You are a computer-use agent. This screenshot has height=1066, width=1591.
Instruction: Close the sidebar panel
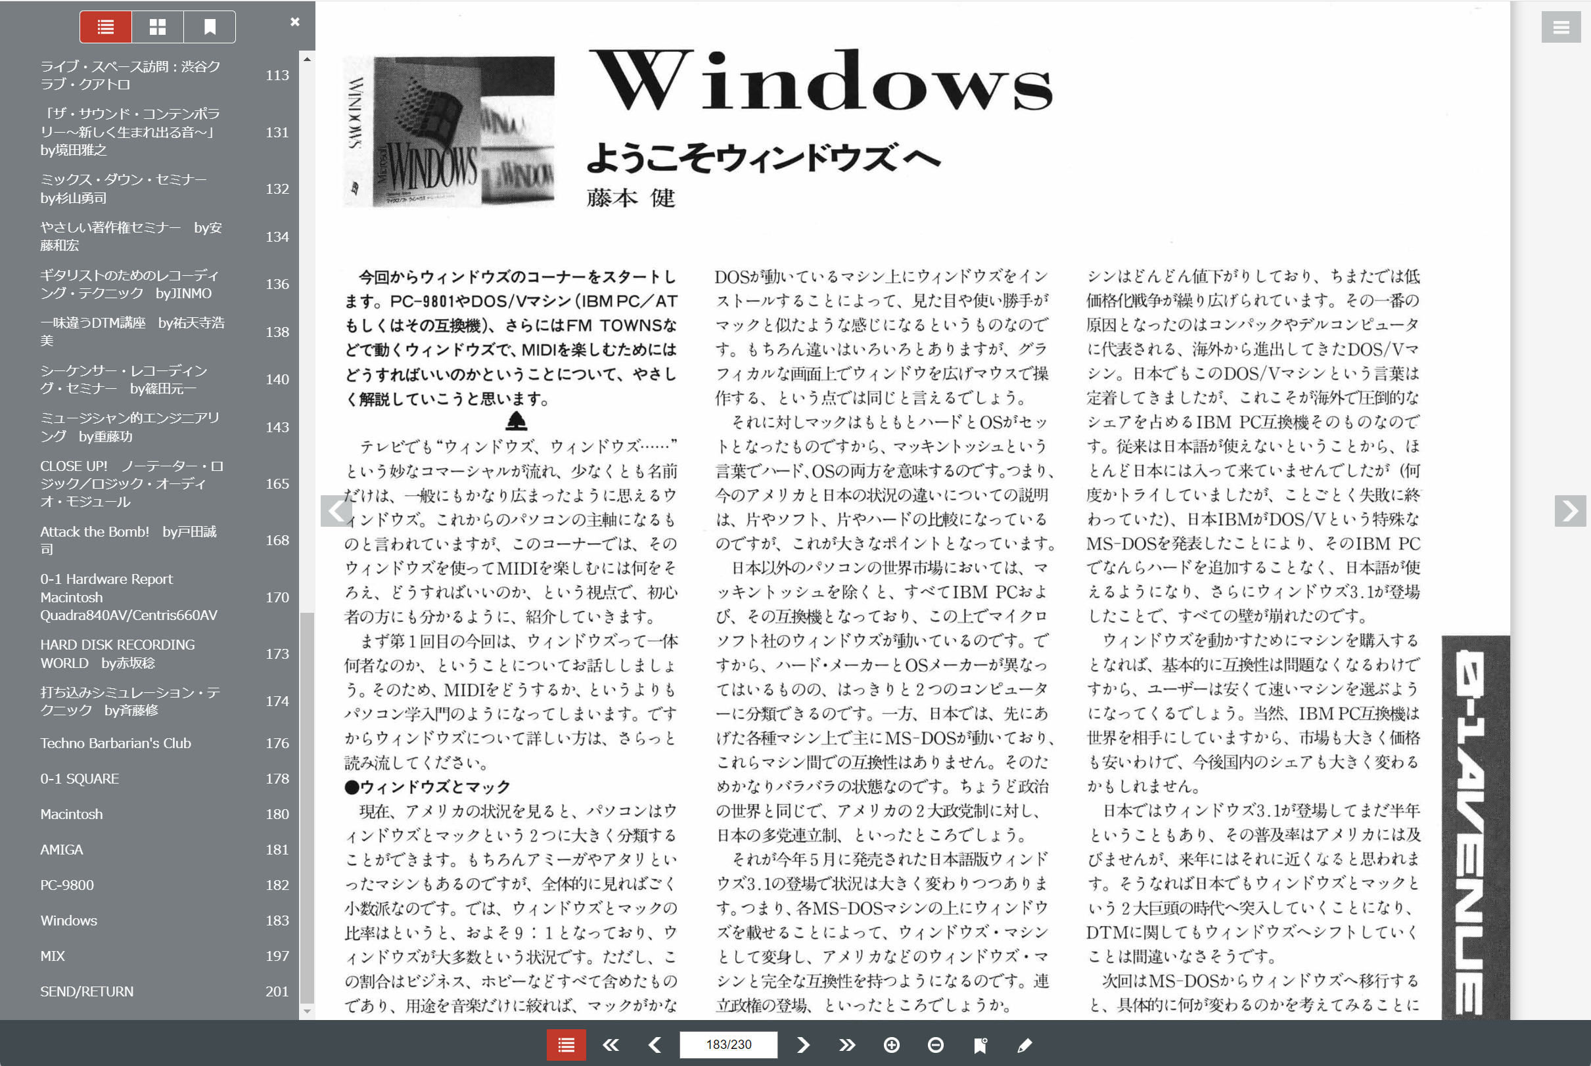pos(294,22)
